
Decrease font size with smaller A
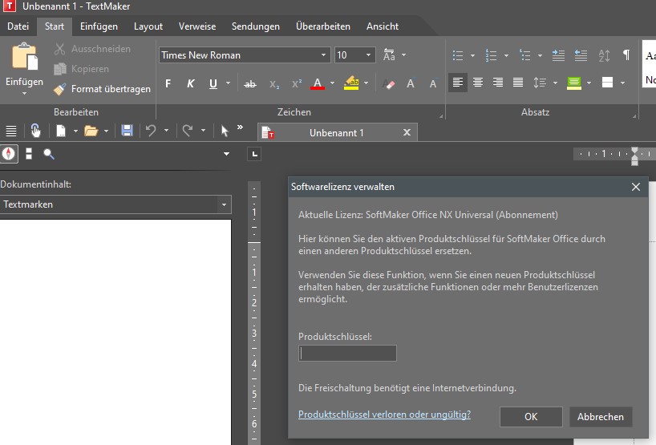click(433, 84)
